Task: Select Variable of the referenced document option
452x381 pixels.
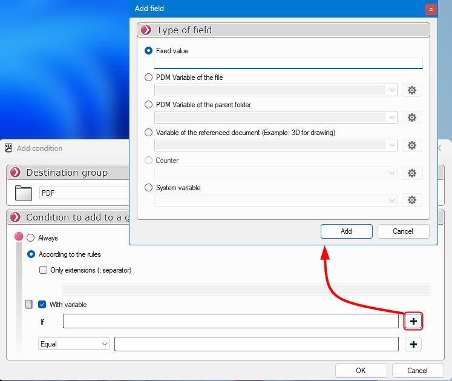Action: [x=148, y=133]
